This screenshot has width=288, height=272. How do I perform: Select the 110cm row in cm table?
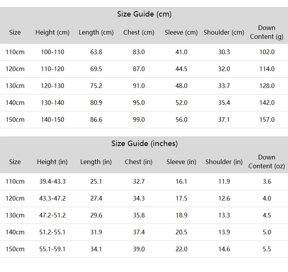144,52
